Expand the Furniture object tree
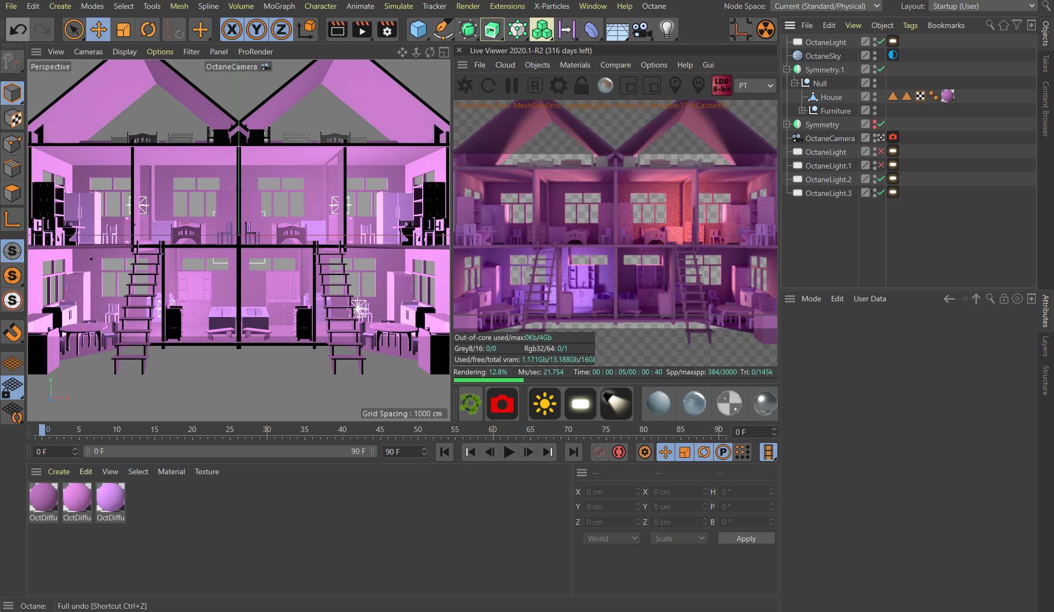This screenshot has height=612, width=1054. pyautogui.click(x=802, y=110)
